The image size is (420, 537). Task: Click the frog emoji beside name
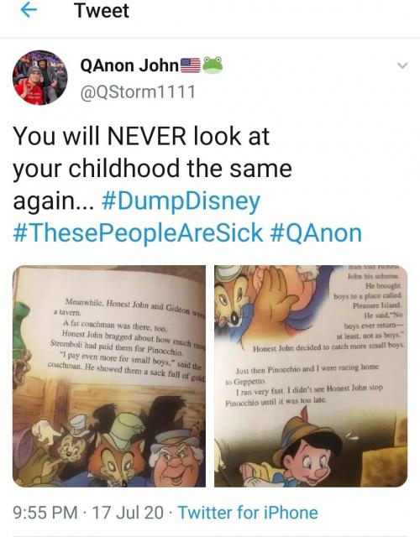tap(213, 65)
